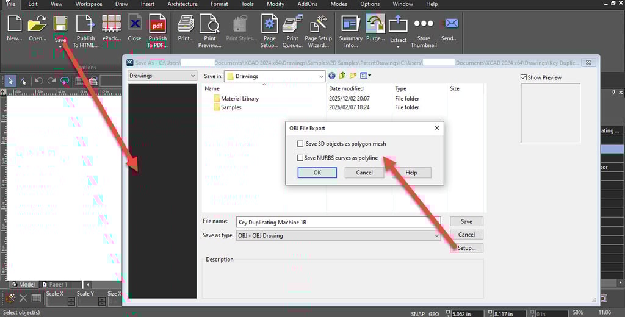This screenshot has width=625, height=317.
Task: Open the Edit menu
Action: point(33,4)
